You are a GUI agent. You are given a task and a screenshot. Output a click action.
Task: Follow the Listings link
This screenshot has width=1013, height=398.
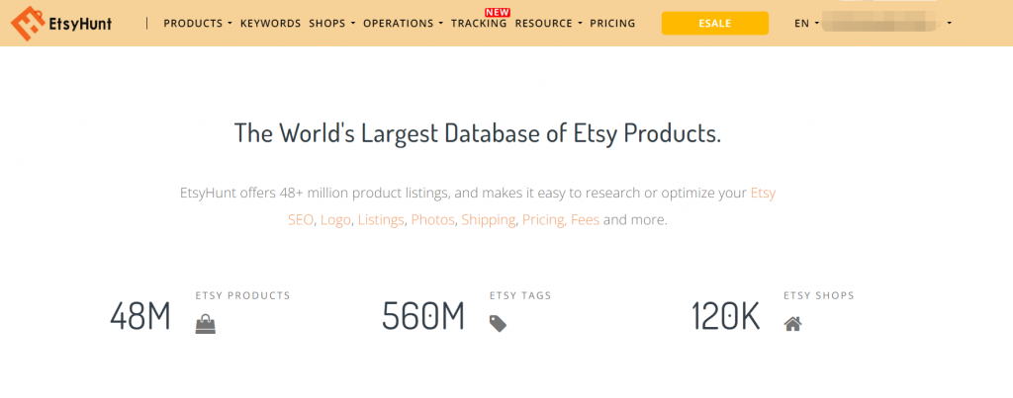[x=381, y=220]
